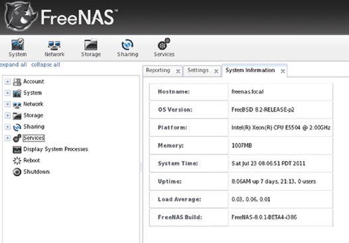
Task: Close the System Information tab
Action: pos(283,71)
